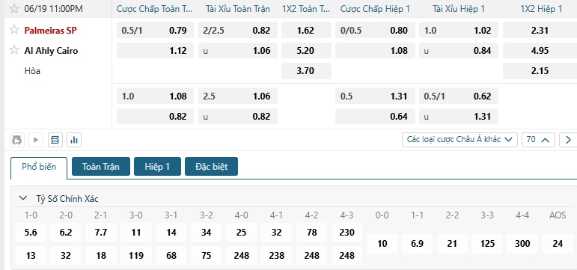Image resolution: width=577 pixels, height=270 pixels.
Task: Click the greyed cat mascot icon
Action: [x=17, y=140]
